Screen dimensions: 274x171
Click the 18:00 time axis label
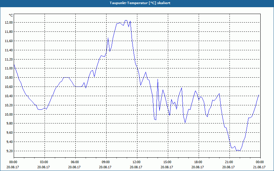(x=199, y=162)
